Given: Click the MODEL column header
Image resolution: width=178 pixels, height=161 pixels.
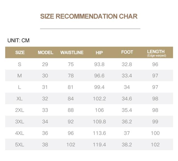Looking at the screenshot, I should (45, 53).
